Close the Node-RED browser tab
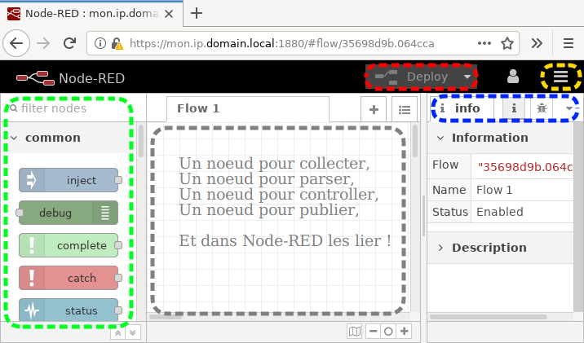584x343 pixels. 169,14
